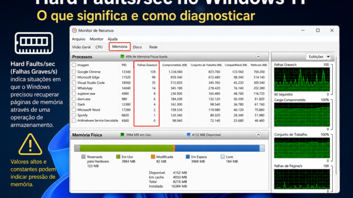Sort by the PID column header
The height and width of the screenshot is (198, 353).
click(124, 65)
